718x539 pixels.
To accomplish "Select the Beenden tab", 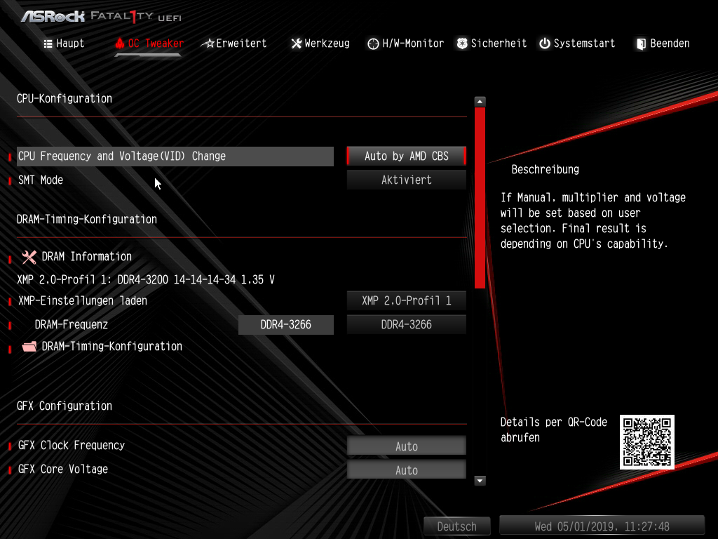I will tap(663, 44).
